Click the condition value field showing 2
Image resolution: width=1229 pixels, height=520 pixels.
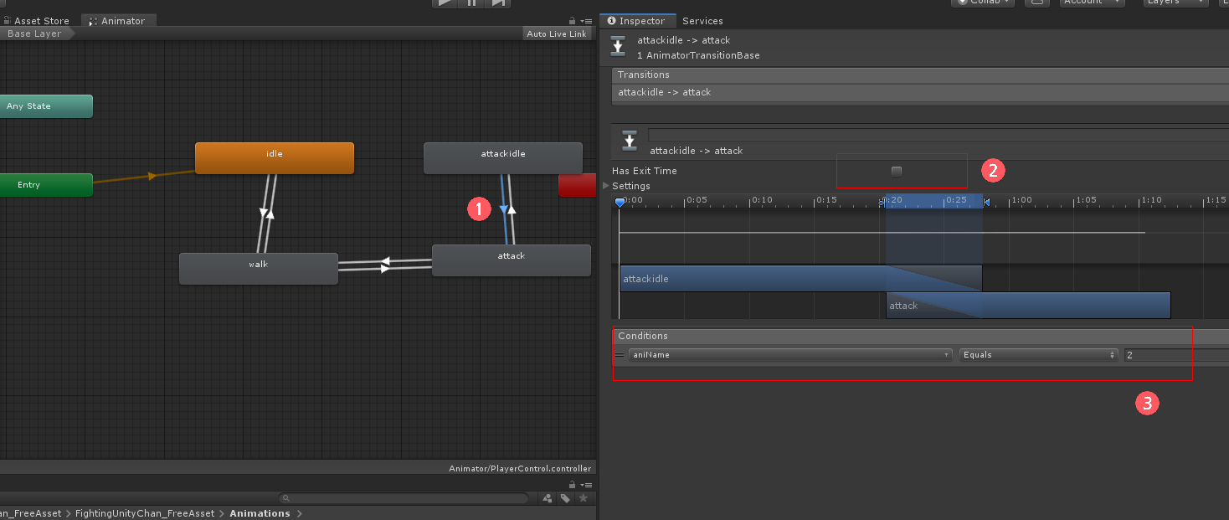[1176, 355]
